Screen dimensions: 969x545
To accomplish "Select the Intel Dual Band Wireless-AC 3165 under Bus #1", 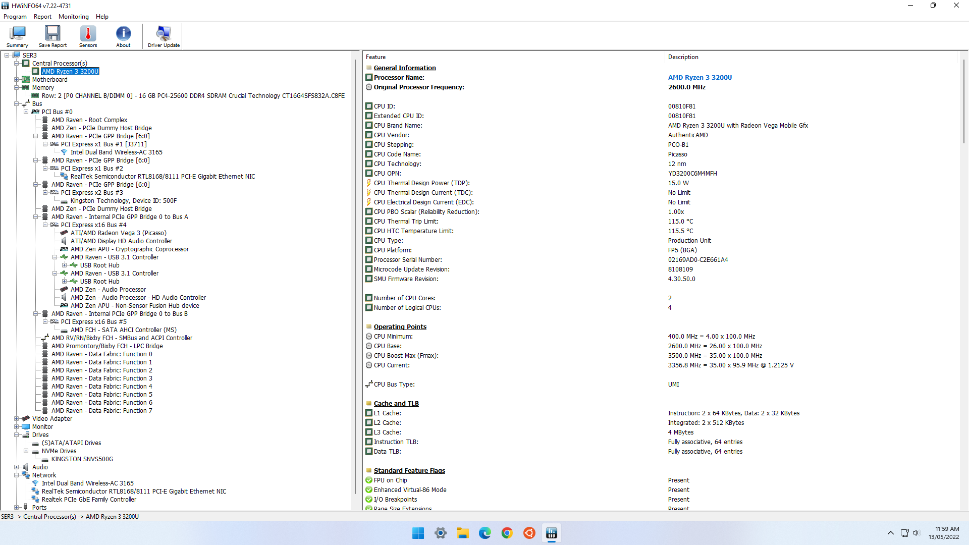I will pos(117,152).
